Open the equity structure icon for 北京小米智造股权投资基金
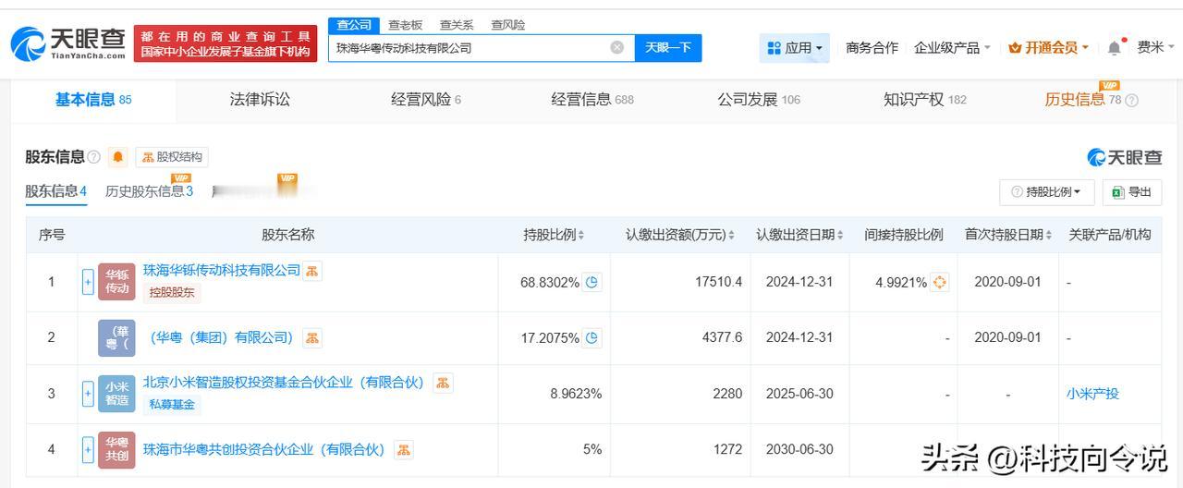The width and height of the screenshot is (1183, 488). (x=443, y=383)
